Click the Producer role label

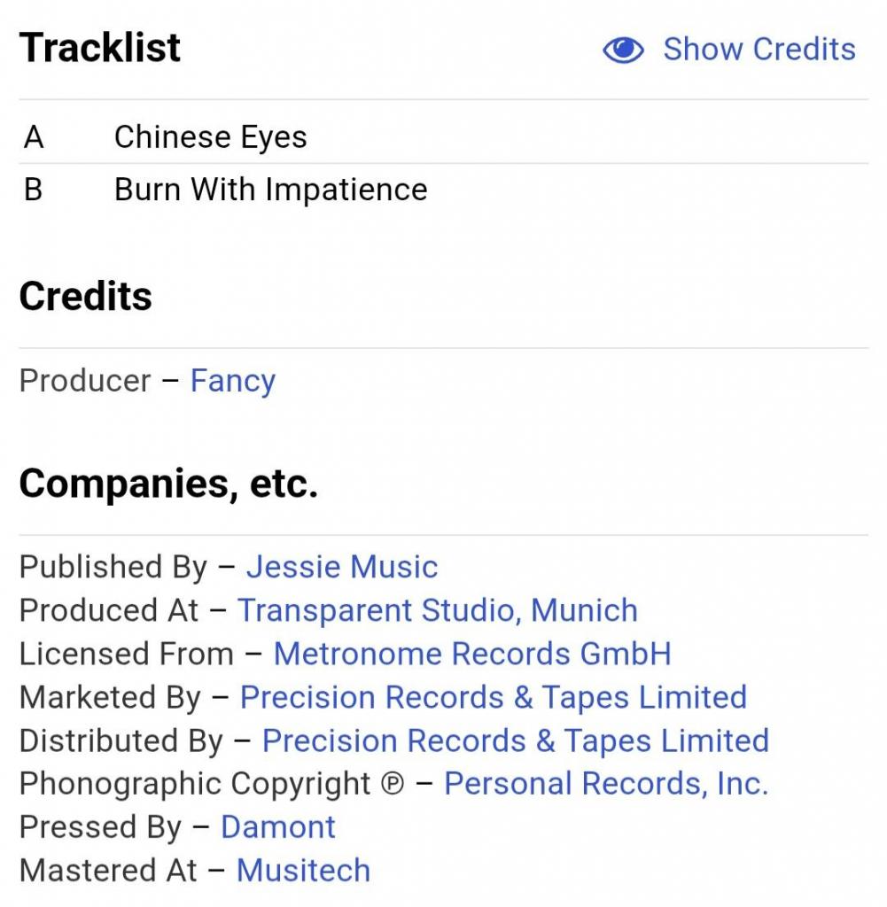click(x=85, y=381)
